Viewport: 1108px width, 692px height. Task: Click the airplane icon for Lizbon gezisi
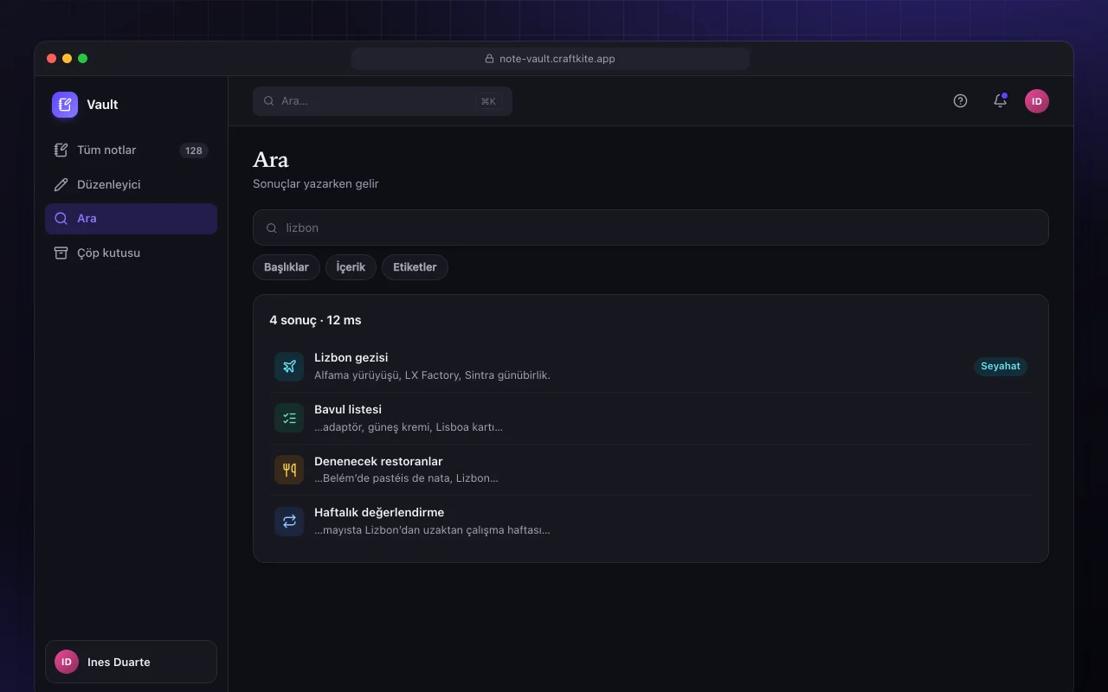click(289, 367)
